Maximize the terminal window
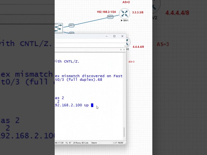The width and height of the screenshot is (207, 155). tap(114, 36)
